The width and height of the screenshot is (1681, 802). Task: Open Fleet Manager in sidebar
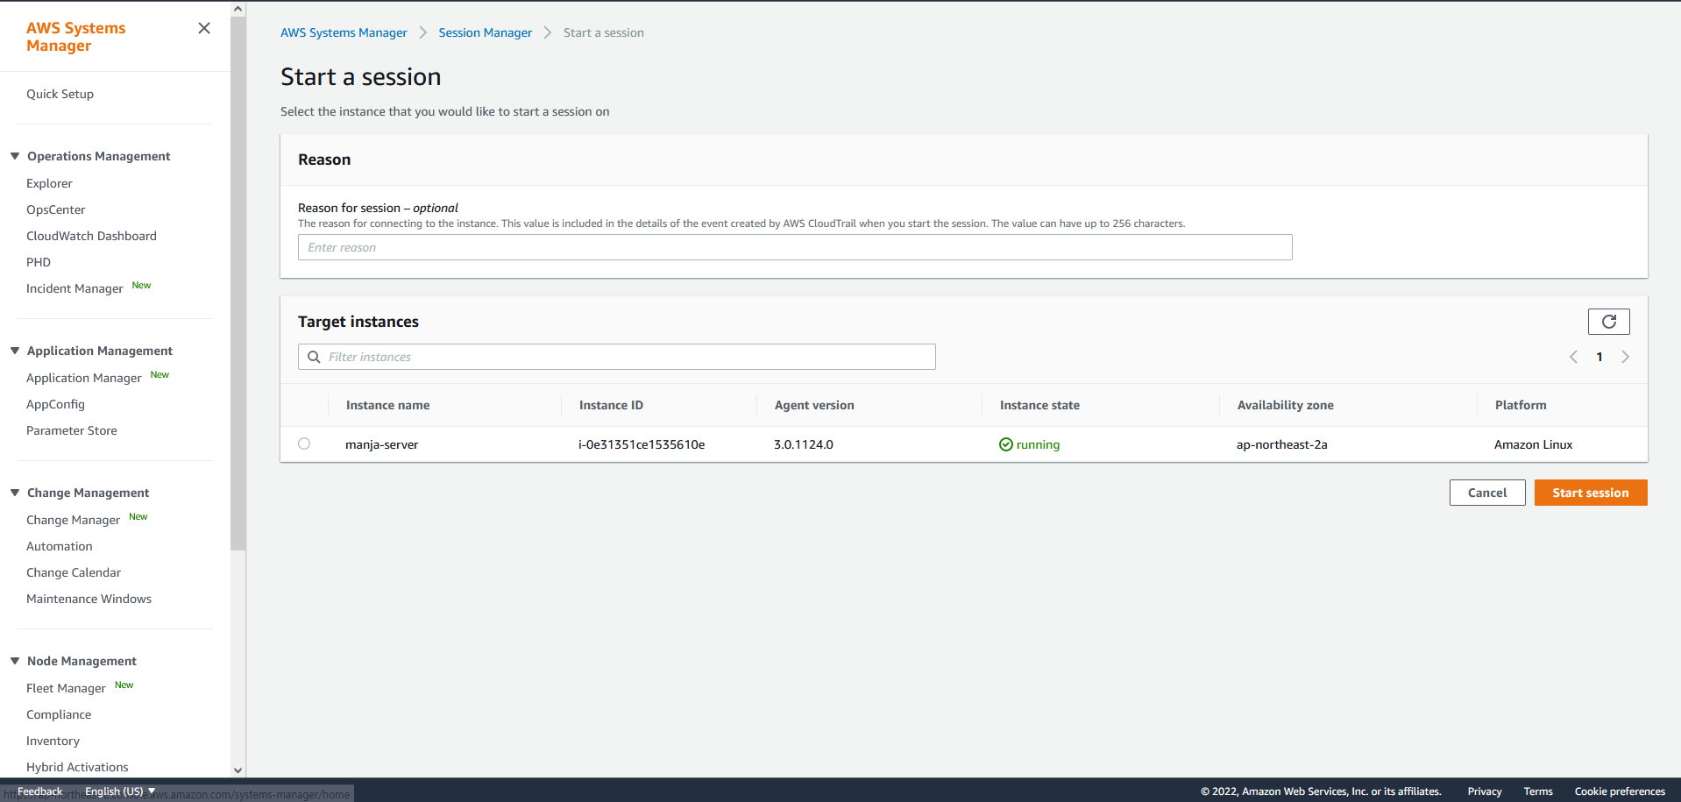click(x=66, y=688)
